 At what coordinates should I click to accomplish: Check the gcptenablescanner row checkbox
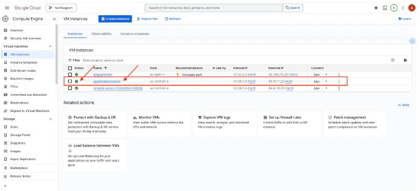(x=70, y=81)
